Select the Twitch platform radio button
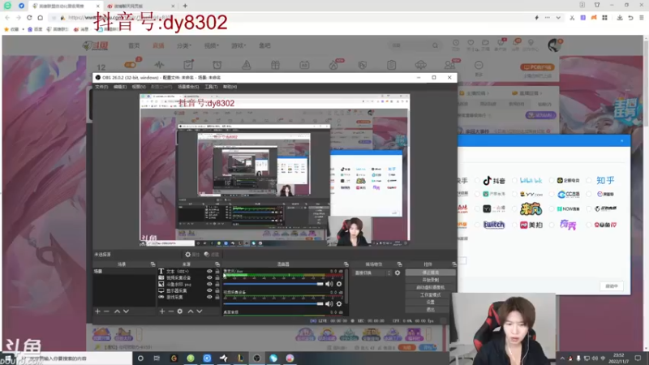The image size is (649, 365). [x=477, y=225]
